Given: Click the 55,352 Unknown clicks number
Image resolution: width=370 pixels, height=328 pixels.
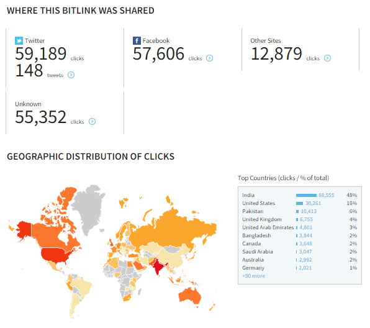Looking at the screenshot, I should (40, 117).
